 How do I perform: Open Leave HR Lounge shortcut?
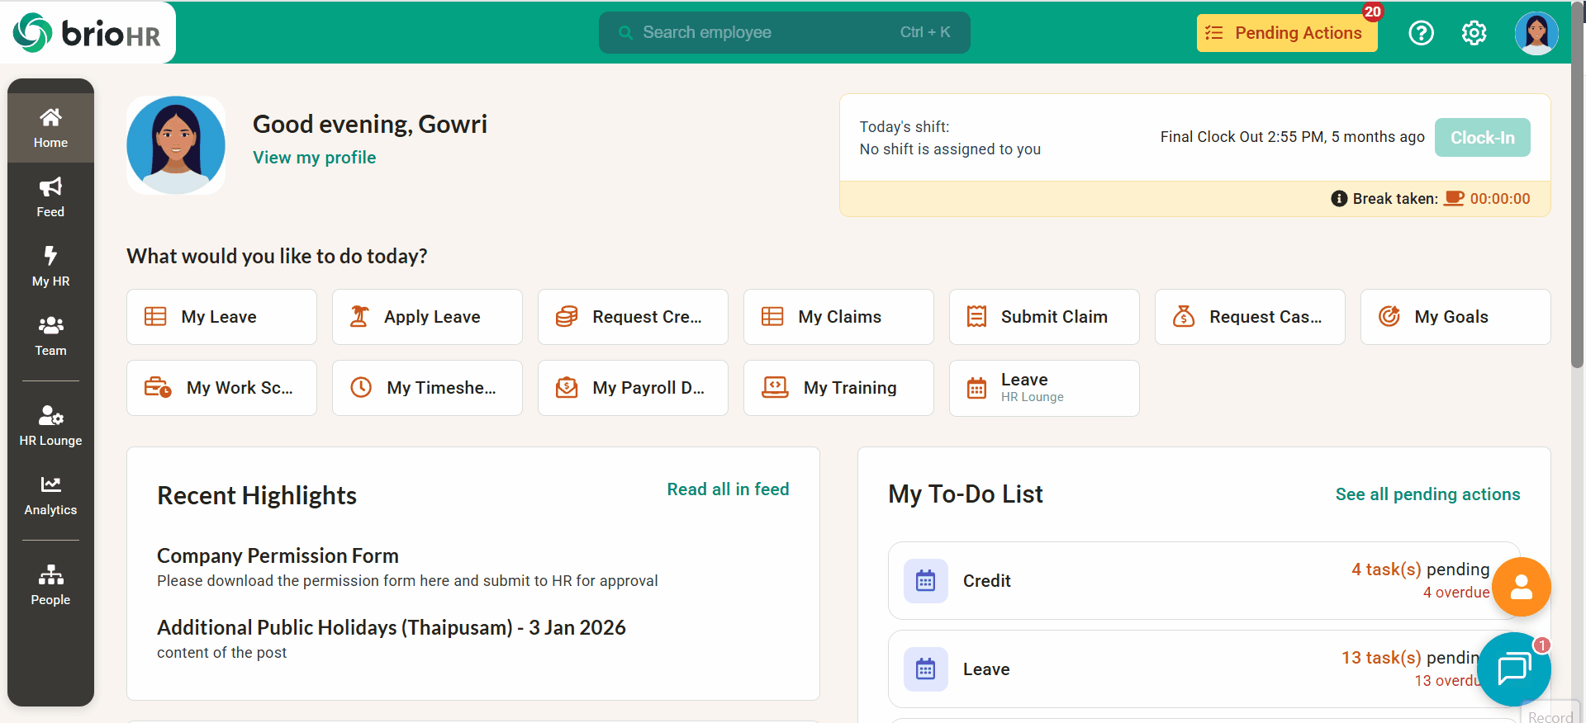click(1044, 388)
